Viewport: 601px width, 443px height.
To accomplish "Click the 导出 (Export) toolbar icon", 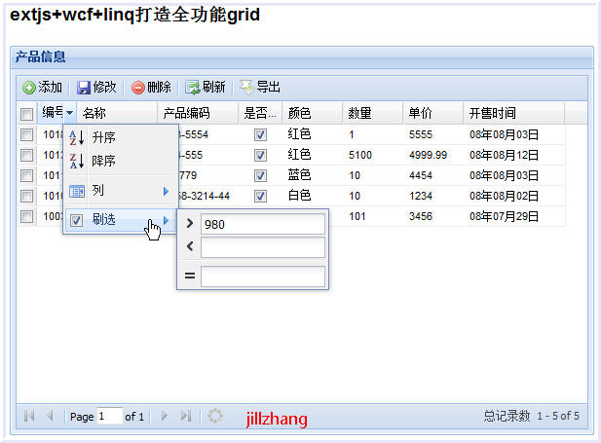I will point(247,88).
